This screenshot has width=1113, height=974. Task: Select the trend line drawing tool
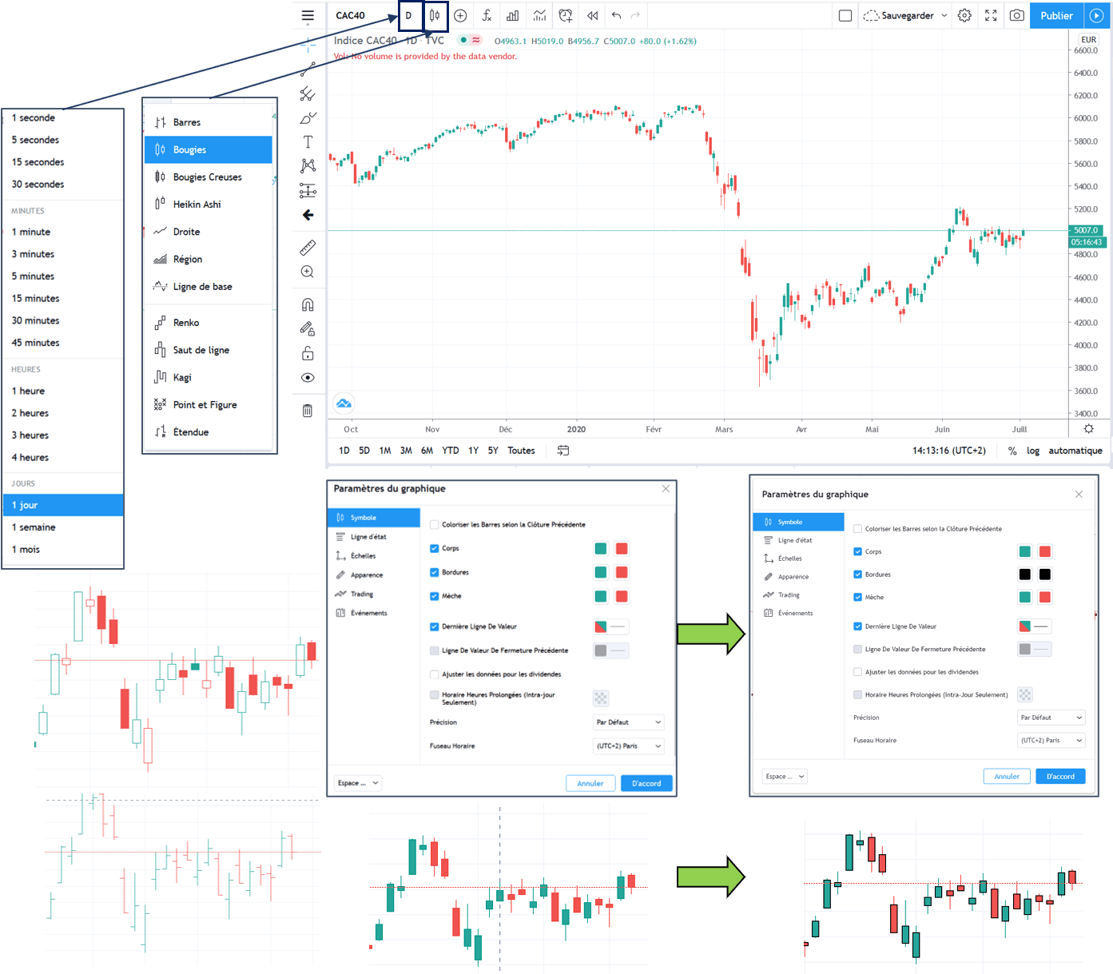coord(308,70)
